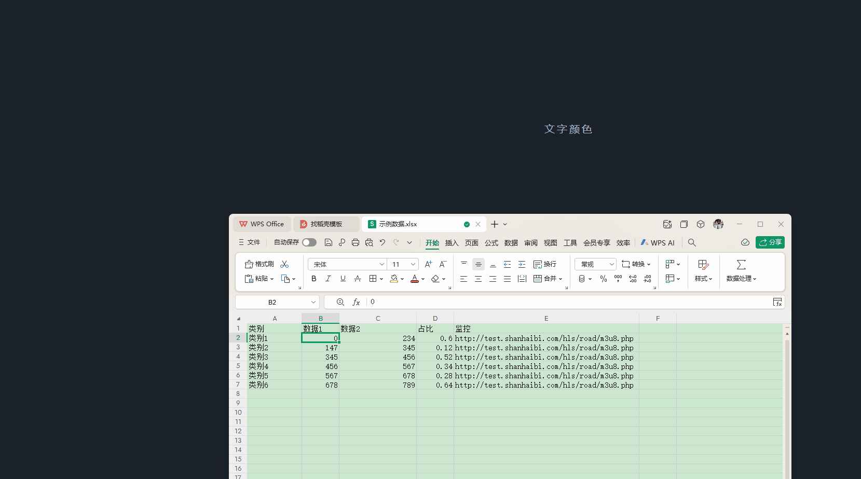Open the View (视图) ribbon tab

coord(551,243)
